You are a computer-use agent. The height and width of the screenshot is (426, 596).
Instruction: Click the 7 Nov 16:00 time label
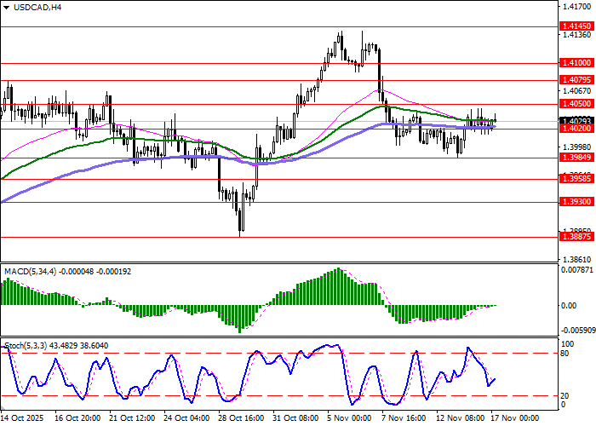pyautogui.click(x=404, y=418)
